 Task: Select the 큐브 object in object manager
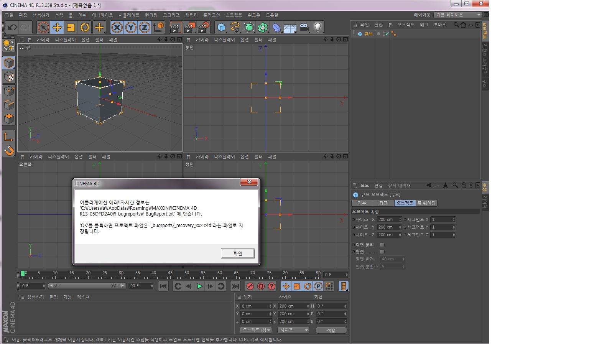[x=368, y=34]
